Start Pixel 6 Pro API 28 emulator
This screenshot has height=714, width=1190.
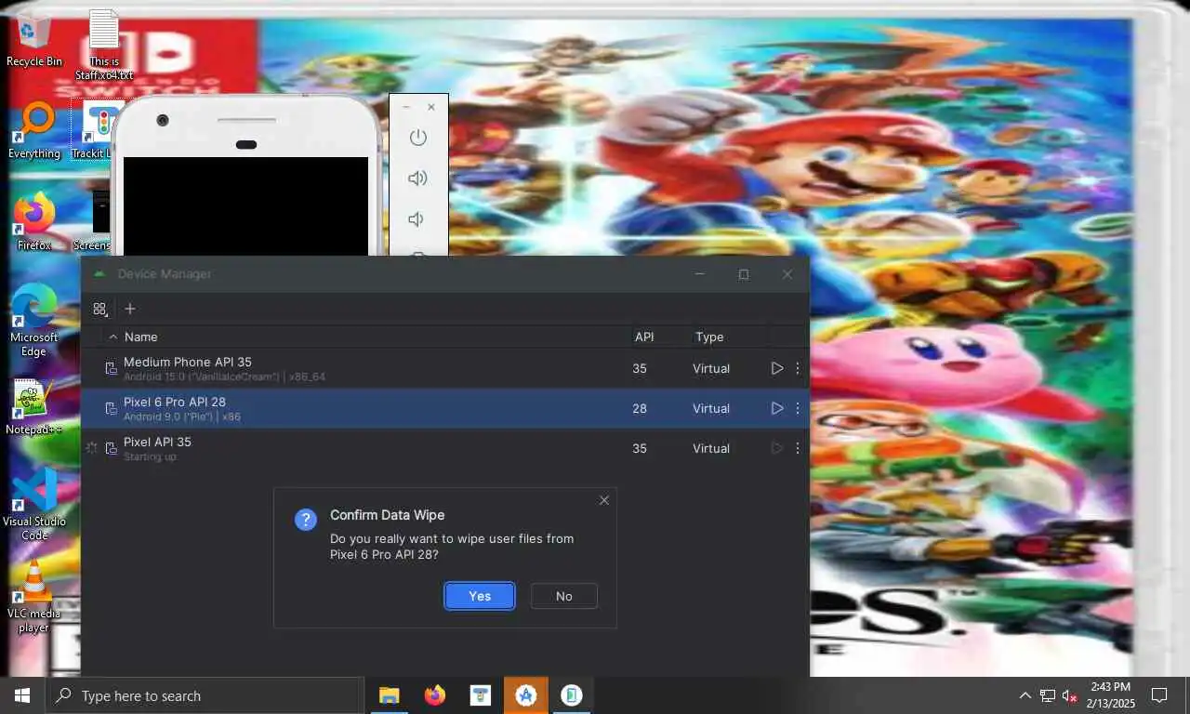point(777,408)
